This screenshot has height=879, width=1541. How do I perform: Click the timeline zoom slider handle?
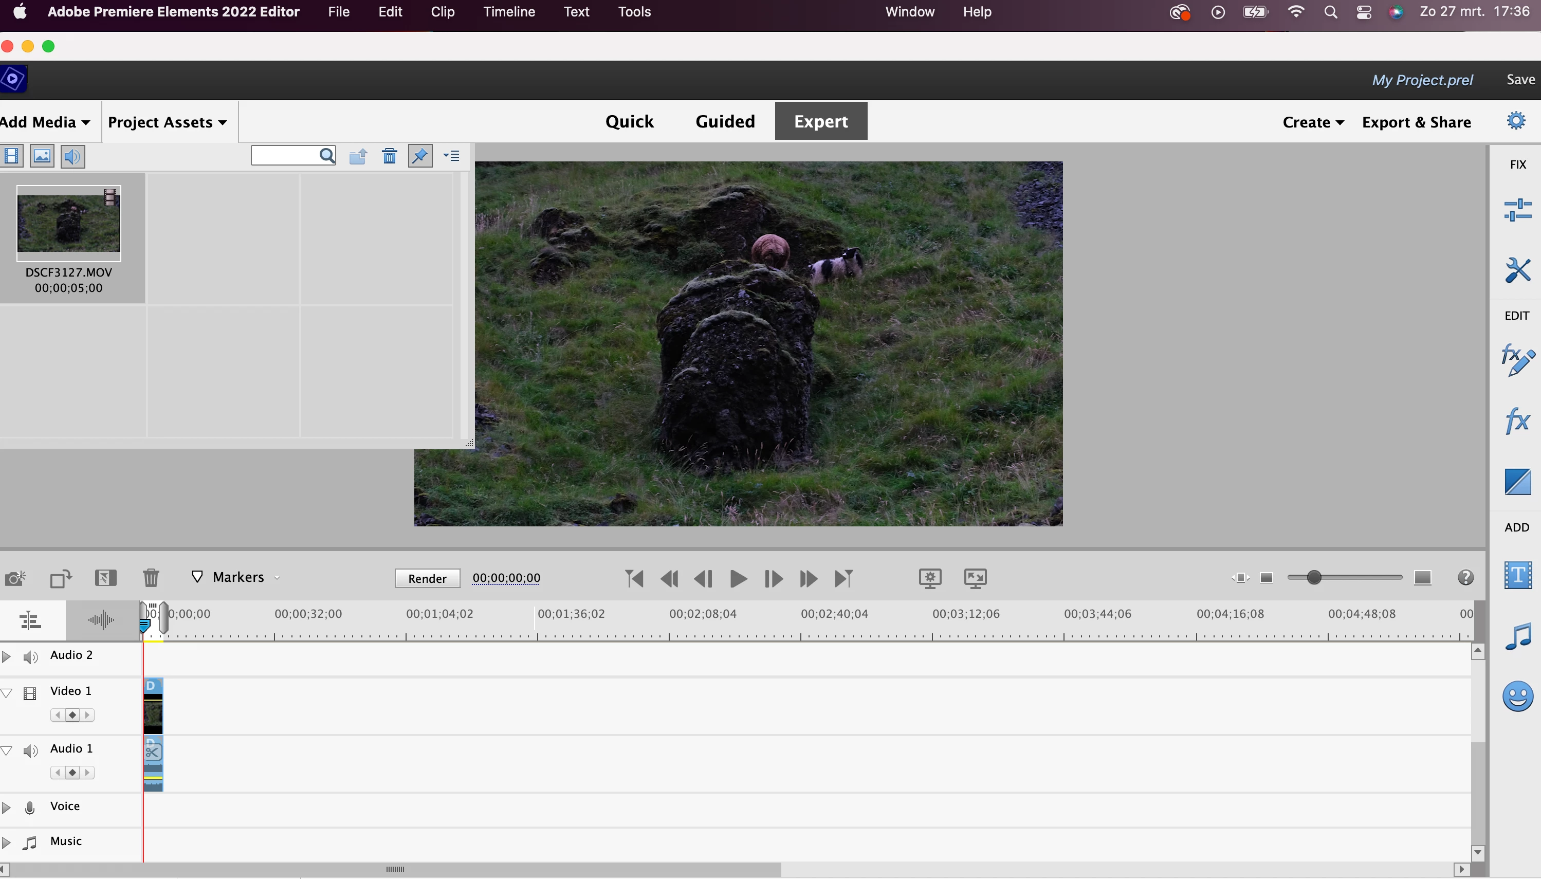[1313, 578]
